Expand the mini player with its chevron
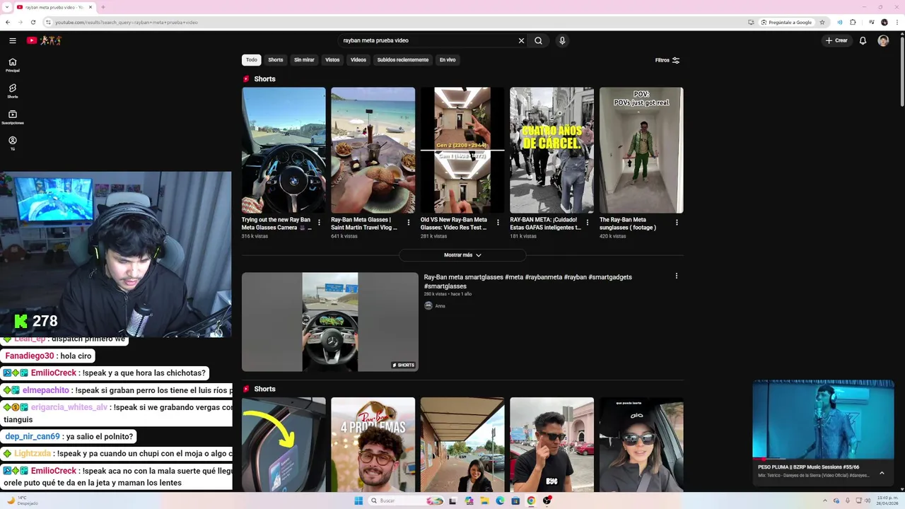Viewport: 905px width, 509px height. [x=882, y=473]
